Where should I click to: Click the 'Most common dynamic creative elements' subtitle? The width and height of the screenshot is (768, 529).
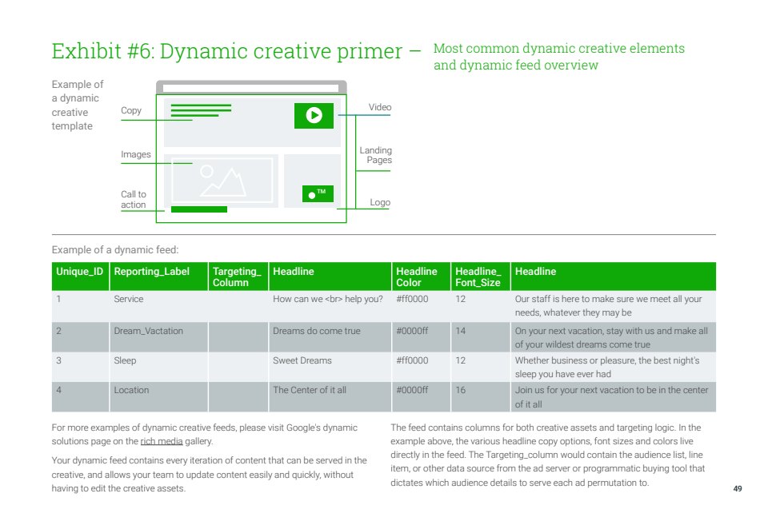559,57
